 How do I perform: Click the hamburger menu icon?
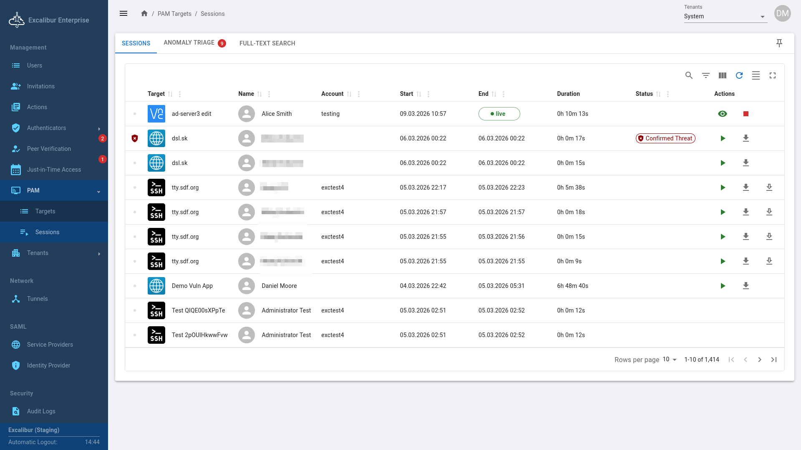123,13
